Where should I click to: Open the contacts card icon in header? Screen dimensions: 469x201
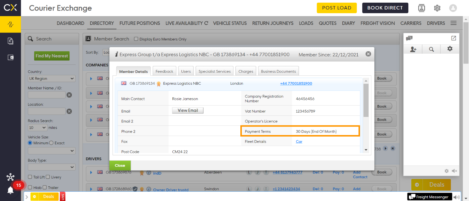422,8
